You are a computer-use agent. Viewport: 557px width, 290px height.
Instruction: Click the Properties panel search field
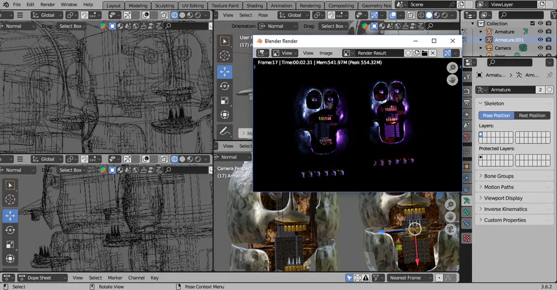(x=510, y=62)
